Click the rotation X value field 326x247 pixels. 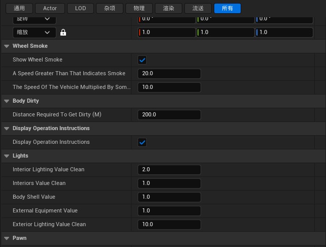tap(167, 20)
